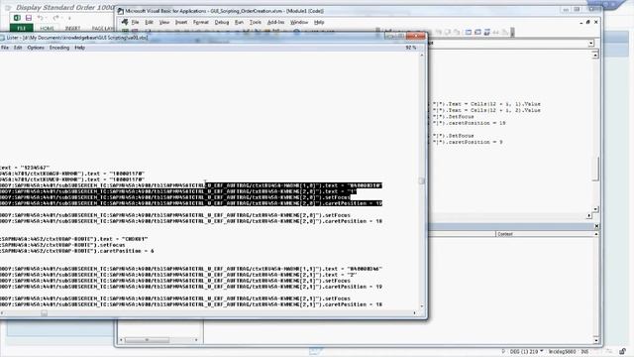
Task: Click Lister horizontal scrollbar thumb
Action: click(x=44, y=313)
